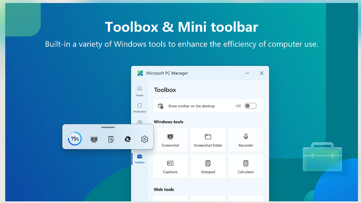Toggle Show toolbar on the desktop

point(250,106)
